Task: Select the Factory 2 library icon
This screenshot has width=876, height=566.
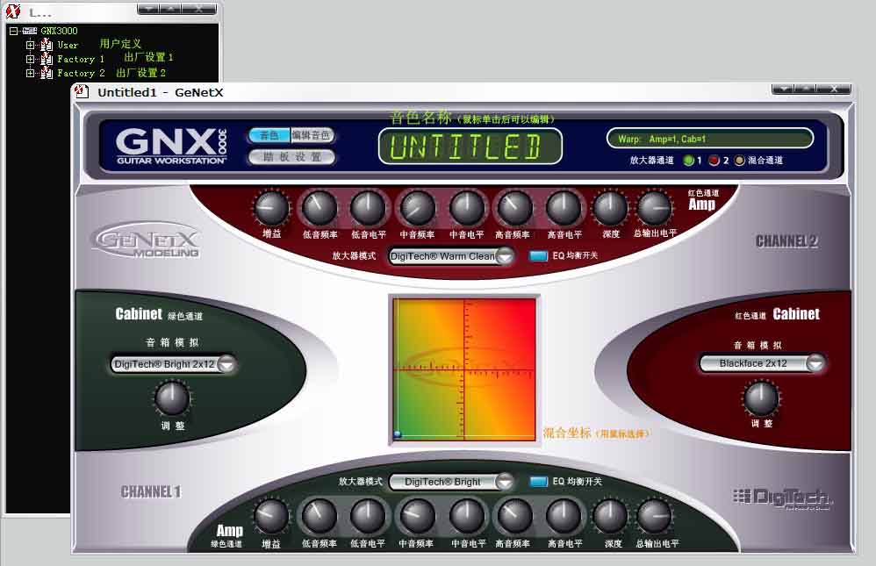Action: (47, 73)
